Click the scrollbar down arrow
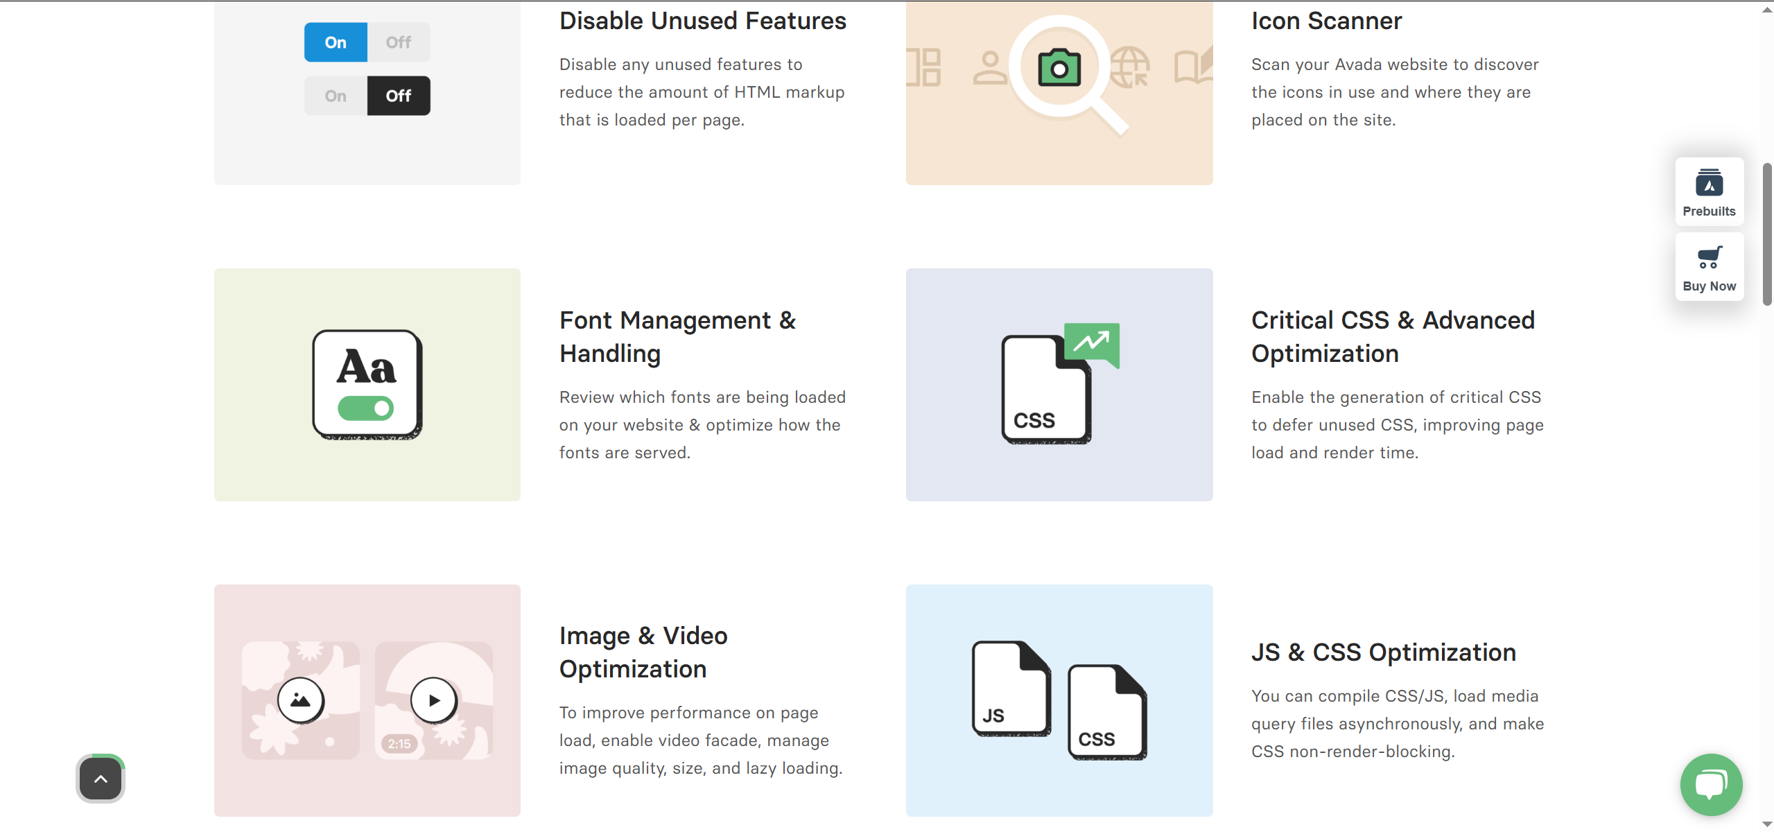 pyautogui.click(x=1766, y=824)
